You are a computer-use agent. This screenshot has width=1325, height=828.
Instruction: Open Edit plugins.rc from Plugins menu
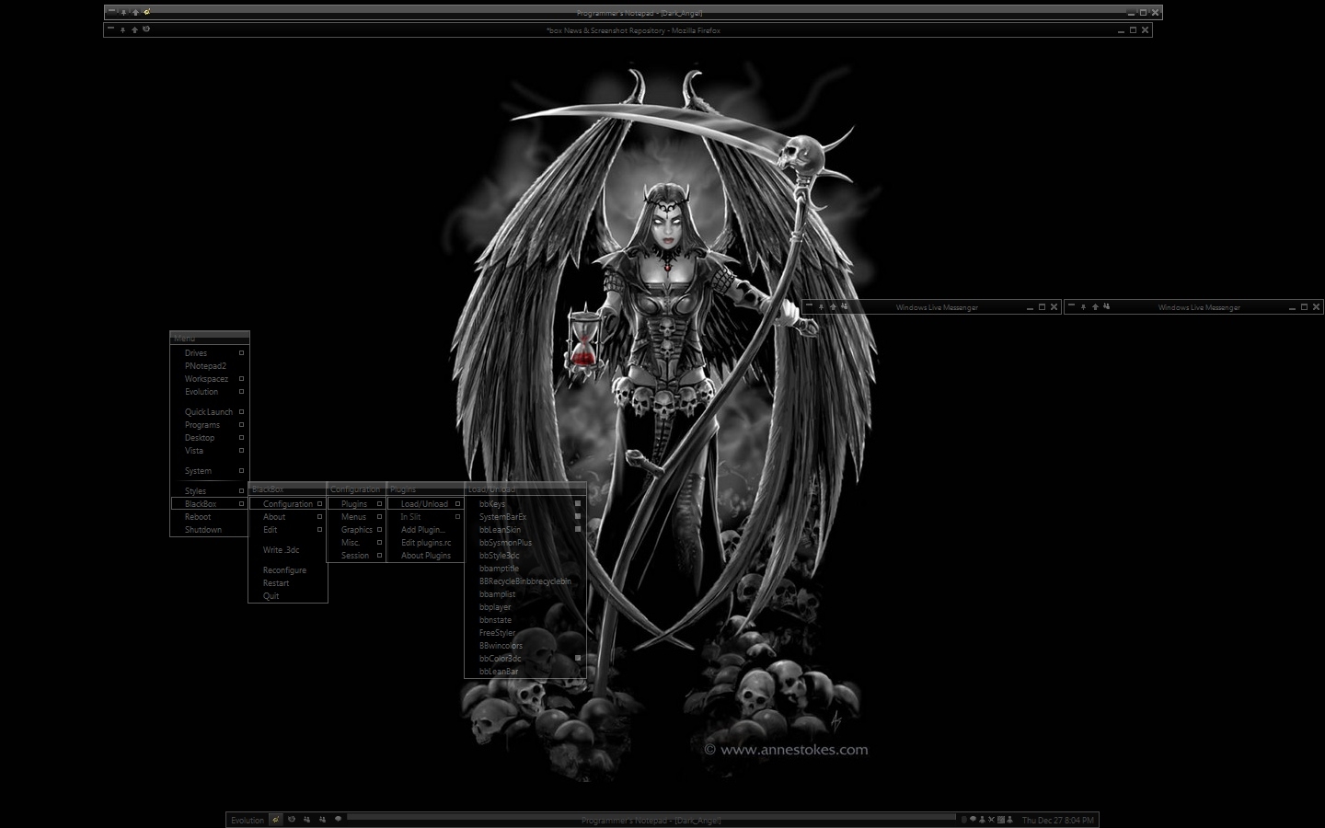point(425,543)
